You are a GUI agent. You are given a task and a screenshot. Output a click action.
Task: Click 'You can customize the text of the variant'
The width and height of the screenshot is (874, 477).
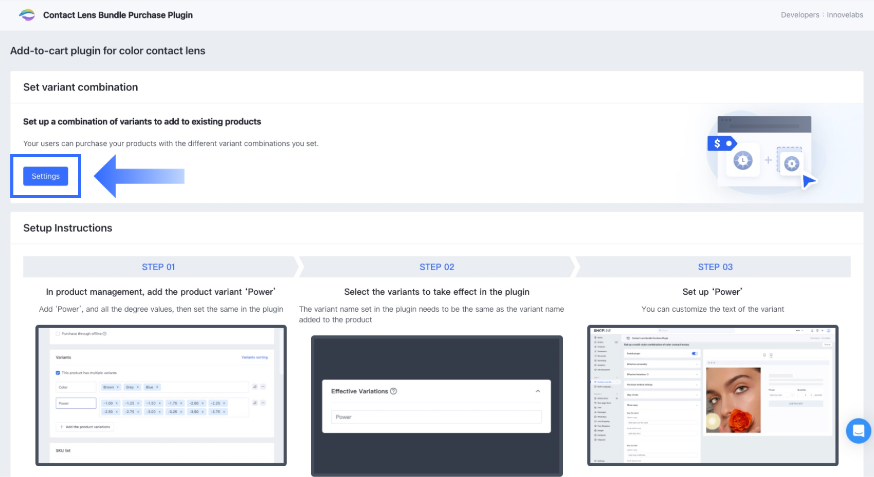point(713,309)
